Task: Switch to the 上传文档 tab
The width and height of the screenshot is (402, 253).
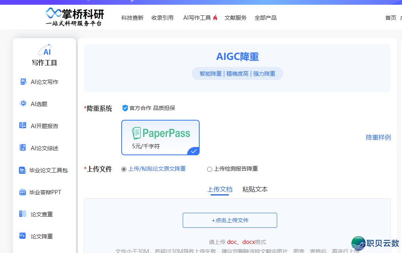Action: point(220,190)
